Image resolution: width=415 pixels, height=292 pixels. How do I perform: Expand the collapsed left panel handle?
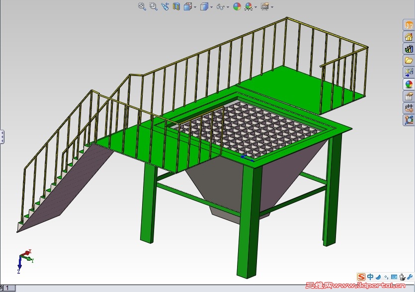(x=2, y=137)
